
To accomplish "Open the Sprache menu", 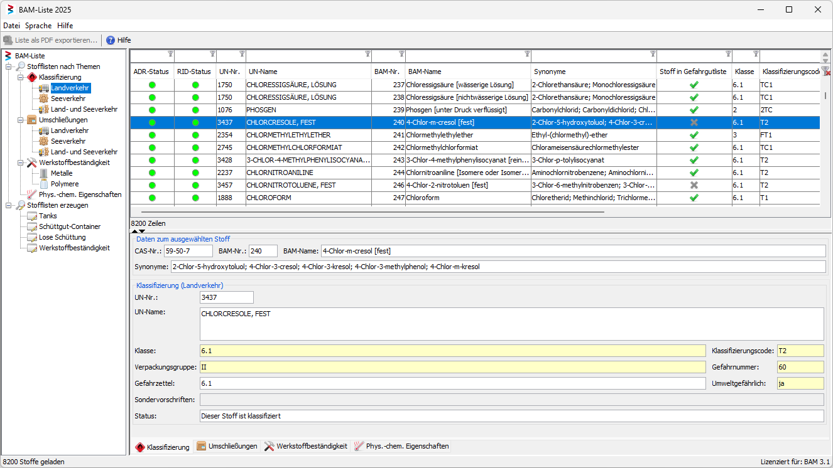I will click(38, 26).
